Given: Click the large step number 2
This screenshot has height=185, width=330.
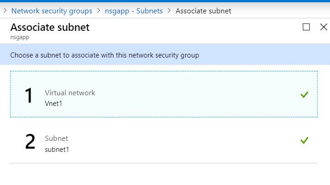Looking at the screenshot, I should click(x=30, y=142).
